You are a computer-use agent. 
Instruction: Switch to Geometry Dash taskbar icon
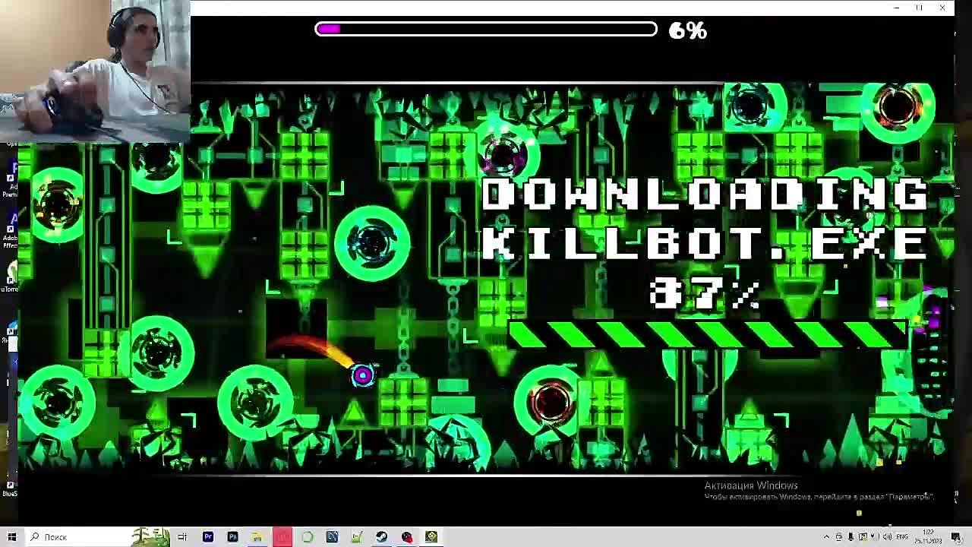tap(431, 537)
